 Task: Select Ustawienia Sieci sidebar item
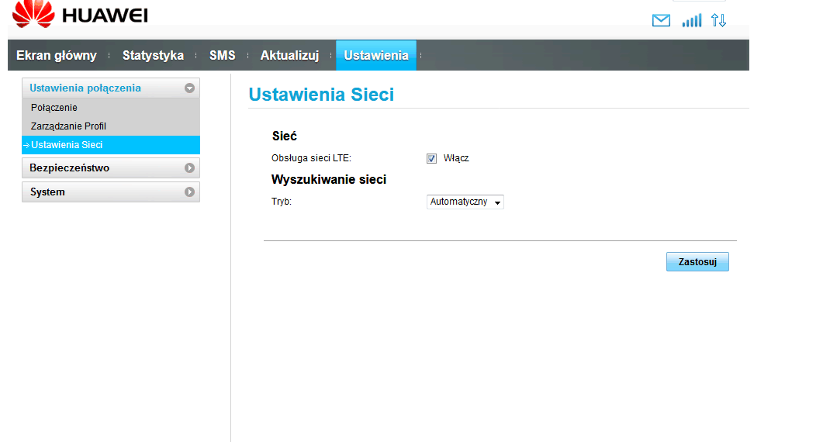[x=111, y=145]
